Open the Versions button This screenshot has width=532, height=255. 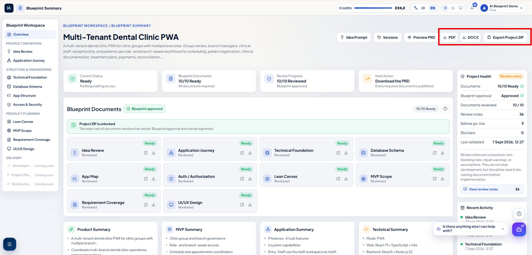coord(387,37)
